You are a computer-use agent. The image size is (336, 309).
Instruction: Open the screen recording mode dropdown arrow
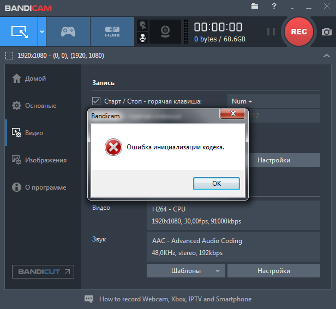pos(42,32)
